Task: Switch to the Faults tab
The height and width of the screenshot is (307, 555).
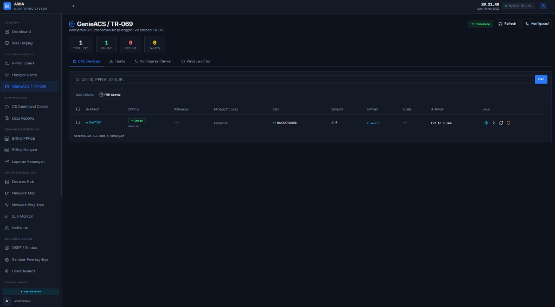Action: [x=117, y=62]
